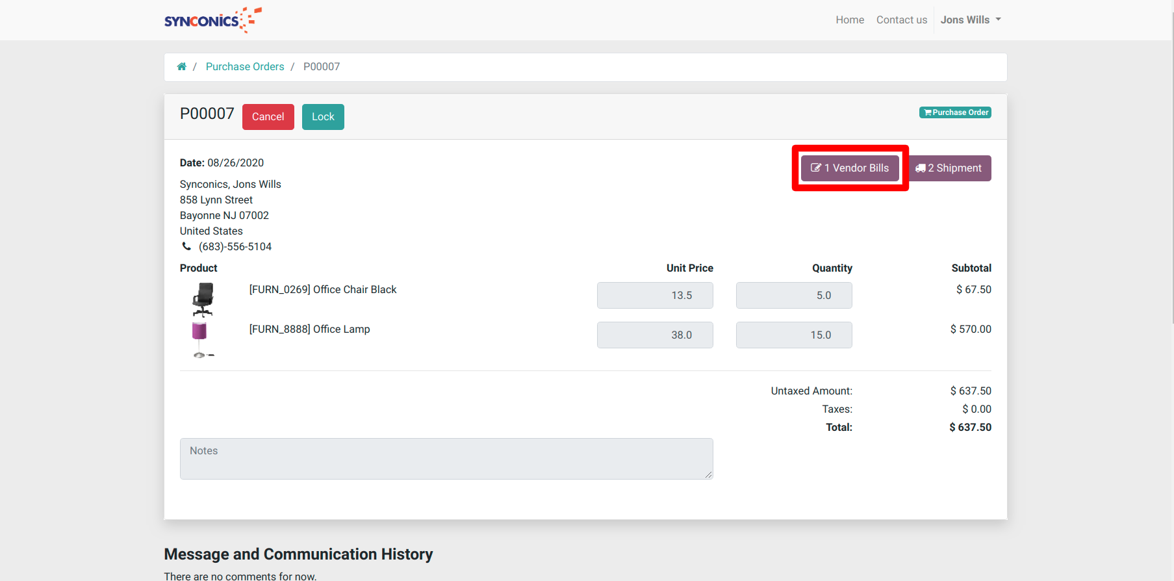This screenshot has height=581, width=1174.
Task: Open the Contact us menu item
Action: (x=902, y=20)
